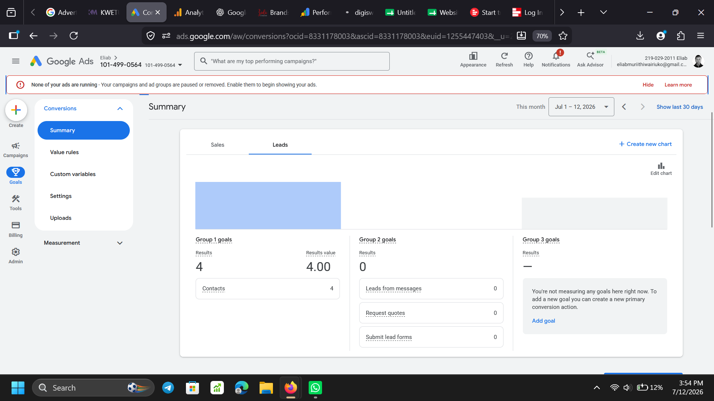
Task: Open the Goals trophy section
Action: point(16,176)
